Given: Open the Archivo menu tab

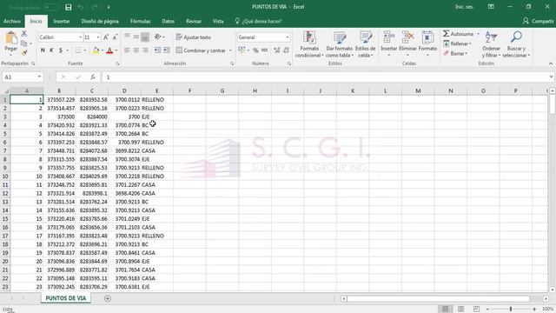Looking at the screenshot, I should pos(11,21).
